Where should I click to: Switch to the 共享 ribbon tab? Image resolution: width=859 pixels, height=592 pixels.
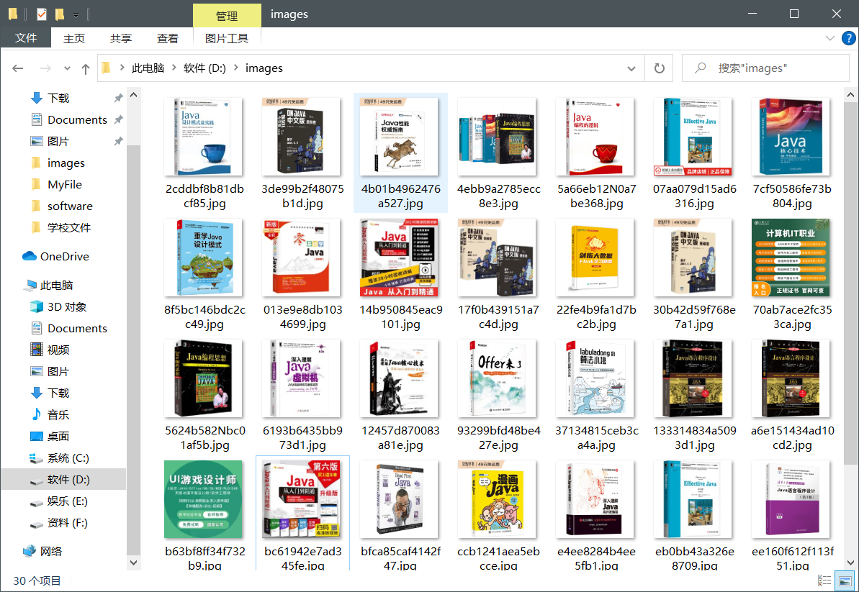(x=120, y=38)
